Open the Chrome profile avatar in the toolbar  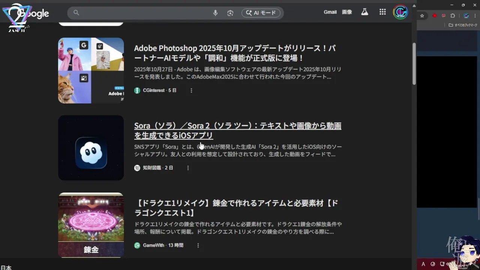[x=466, y=16]
